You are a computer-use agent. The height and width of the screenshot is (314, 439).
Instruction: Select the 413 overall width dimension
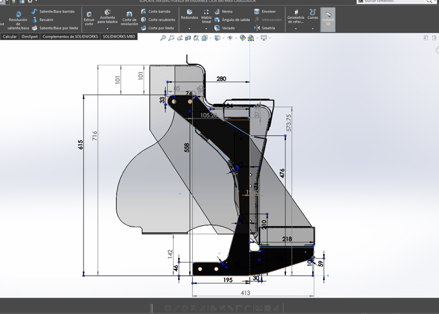coord(246,293)
